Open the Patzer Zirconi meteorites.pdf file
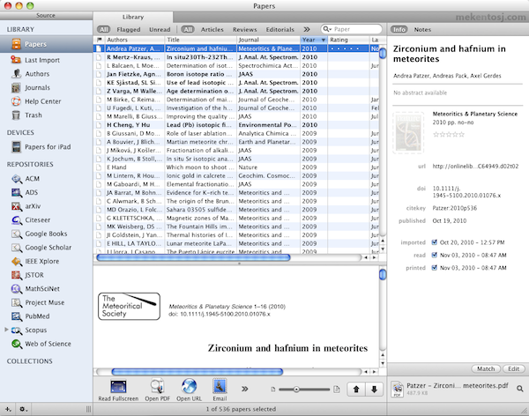Image resolution: width=529 pixels, height=416 pixels. click(457, 385)
